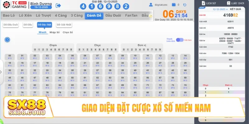Click the Giải nhất result 62011
Image resolution: width=249 pixels, height=124 pixels.
(231, 21)
